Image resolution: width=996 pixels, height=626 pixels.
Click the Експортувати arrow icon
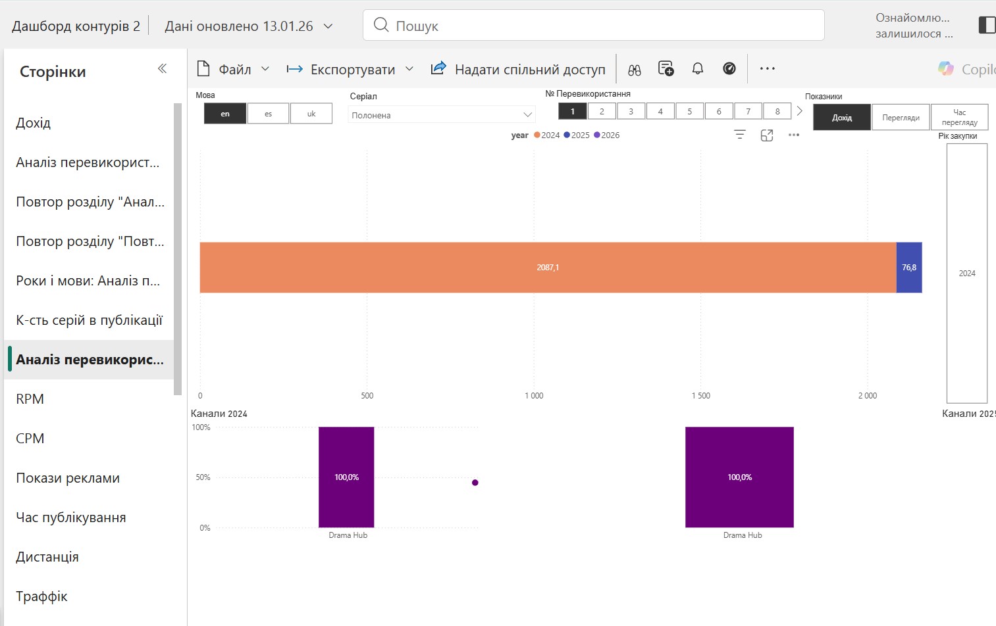click(294, 69)
